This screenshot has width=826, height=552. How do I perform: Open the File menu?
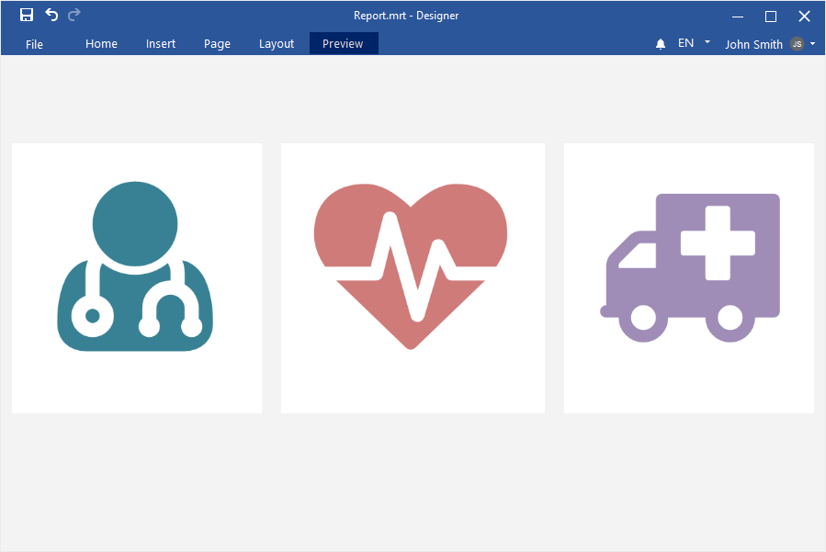point(34,44)
